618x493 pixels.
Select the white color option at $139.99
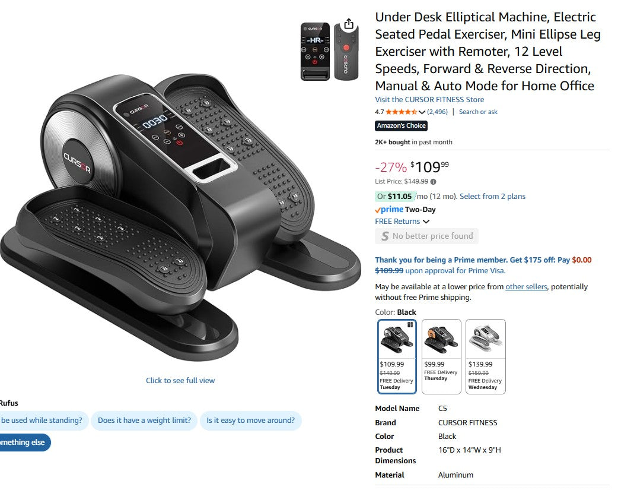[x=485, y=356]
